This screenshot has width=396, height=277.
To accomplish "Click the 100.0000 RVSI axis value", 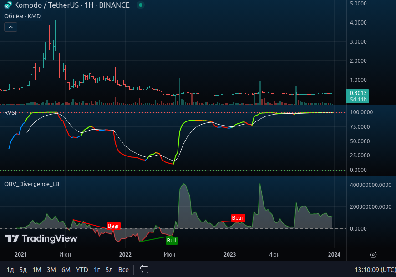I will pyautogui.click(x=361, y=112).
